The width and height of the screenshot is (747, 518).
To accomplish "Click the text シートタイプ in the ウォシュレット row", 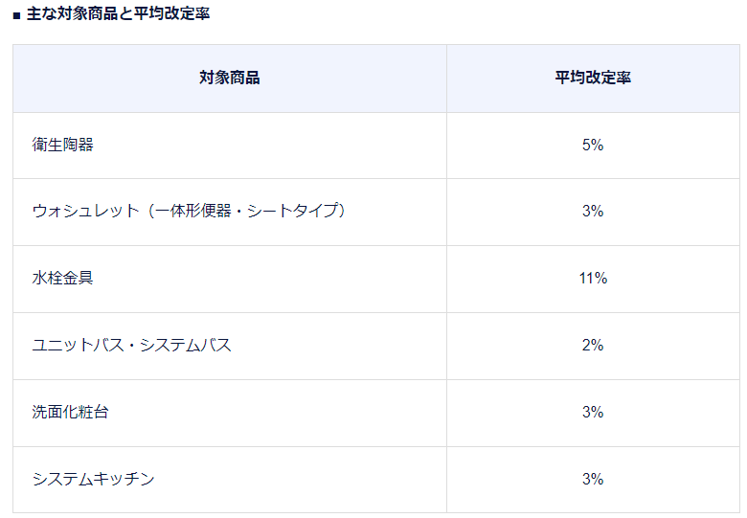I will pyautogui.click(x=292, y=211).
